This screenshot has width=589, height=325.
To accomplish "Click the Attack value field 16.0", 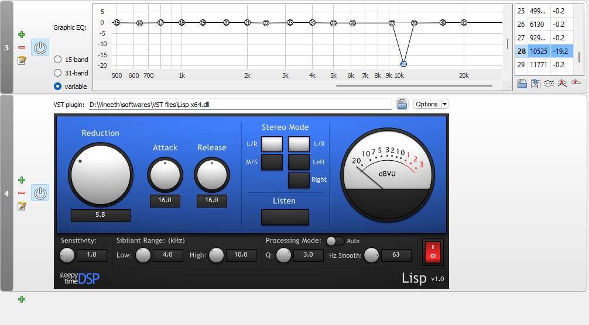I will tap(165, 201).
